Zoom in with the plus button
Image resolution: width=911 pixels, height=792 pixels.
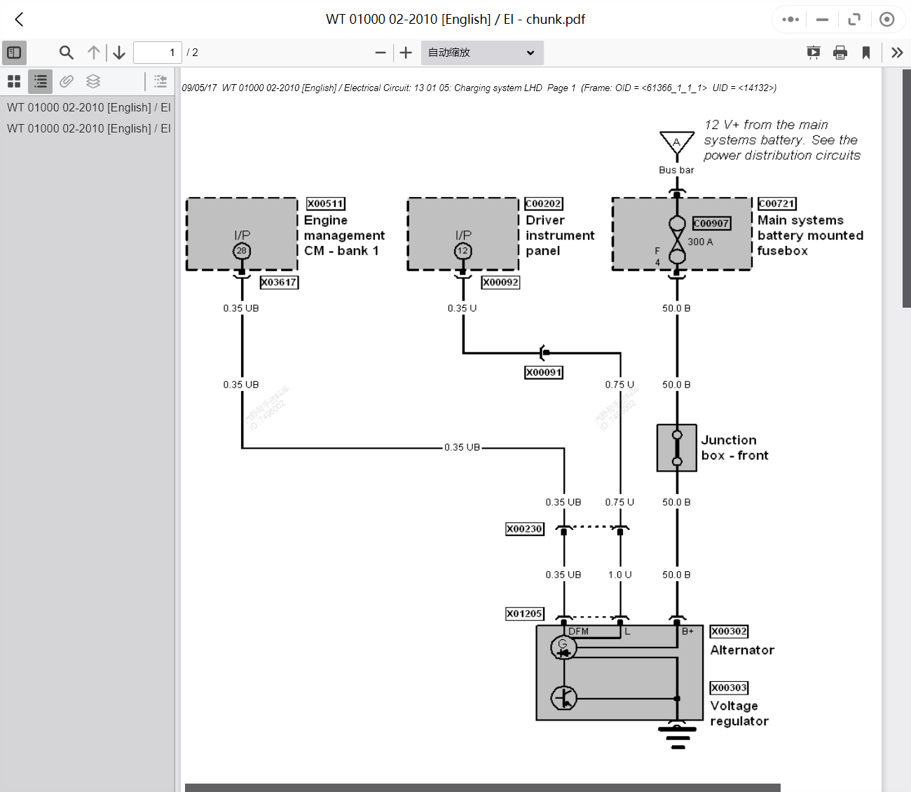coord(406,53)
